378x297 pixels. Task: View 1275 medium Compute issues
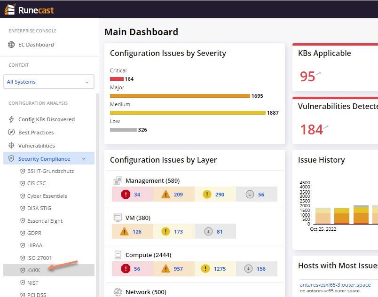pyautogui.click(x=220, y=269)
